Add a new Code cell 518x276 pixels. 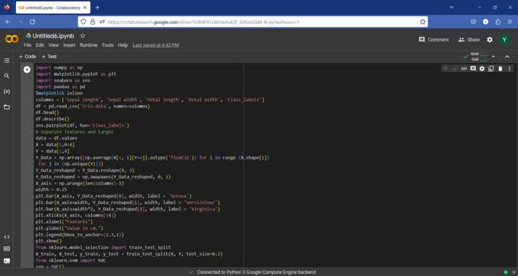tap(28, 57)
